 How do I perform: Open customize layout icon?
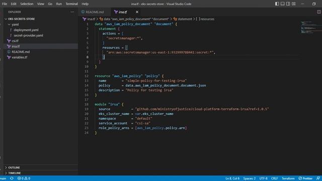pos(294,4)
